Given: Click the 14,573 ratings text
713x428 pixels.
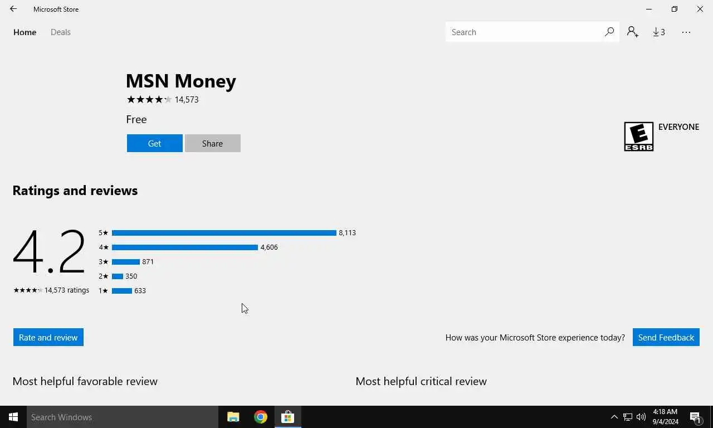Looking at the screenshot, I should [x=67, y=290].
